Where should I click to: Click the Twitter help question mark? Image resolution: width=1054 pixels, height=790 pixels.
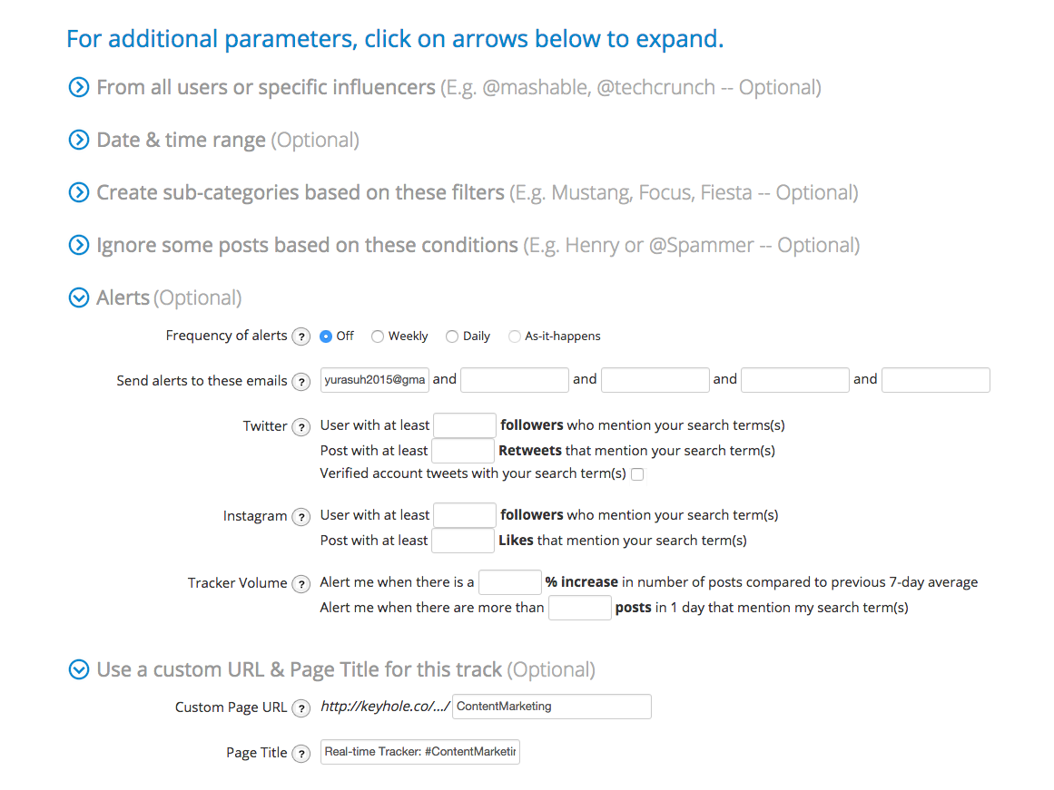(301, 426)
